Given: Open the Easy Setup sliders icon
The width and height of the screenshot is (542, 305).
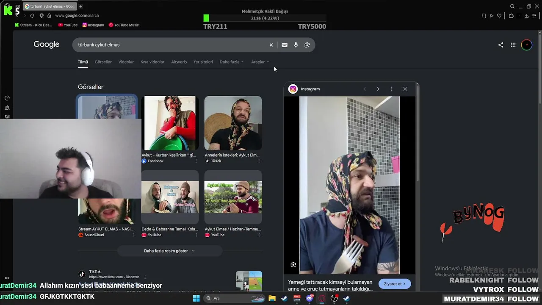Looking at the screenshot, I should click(x=534, y=16).
